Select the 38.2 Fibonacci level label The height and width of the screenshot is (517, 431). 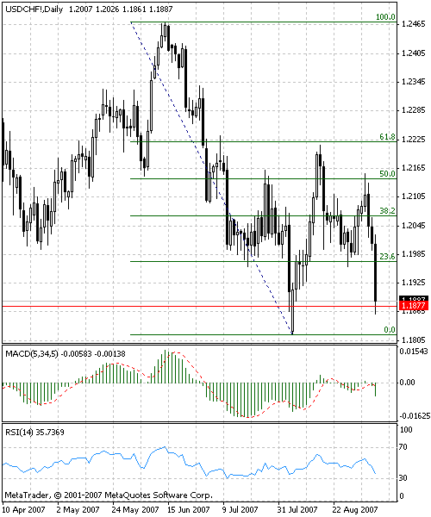(387, 211)
